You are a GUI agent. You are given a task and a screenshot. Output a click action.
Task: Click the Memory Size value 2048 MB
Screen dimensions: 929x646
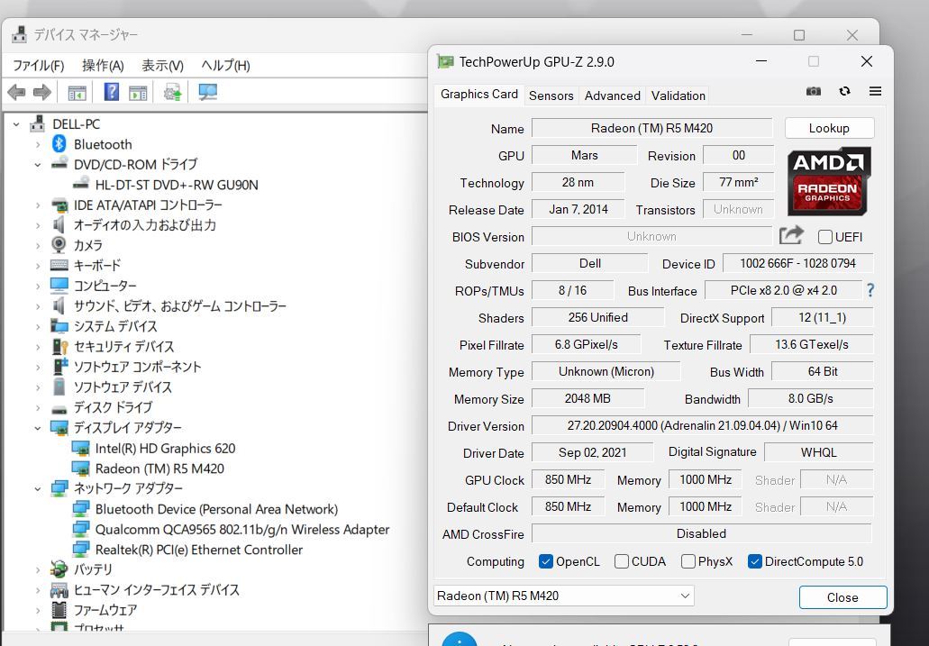pyautogui.click(x=587, y=398)
